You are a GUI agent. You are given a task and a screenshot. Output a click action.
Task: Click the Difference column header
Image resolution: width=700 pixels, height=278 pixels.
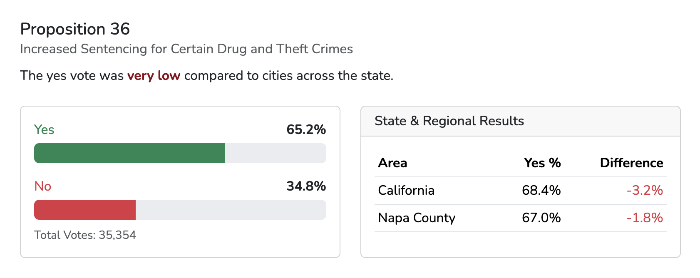tap(631, 163)
